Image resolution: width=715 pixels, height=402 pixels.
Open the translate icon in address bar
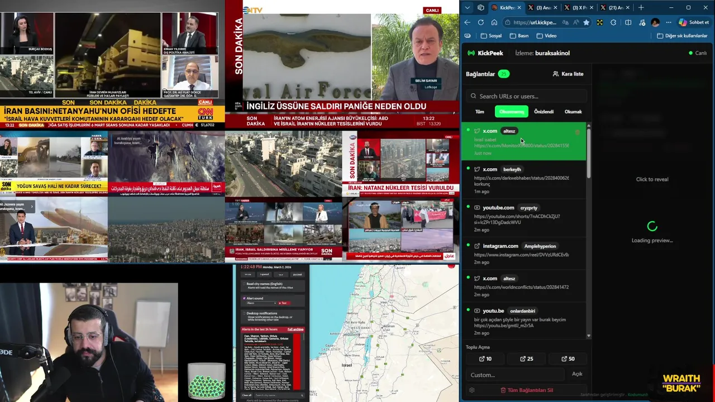[x=566, y=22]
